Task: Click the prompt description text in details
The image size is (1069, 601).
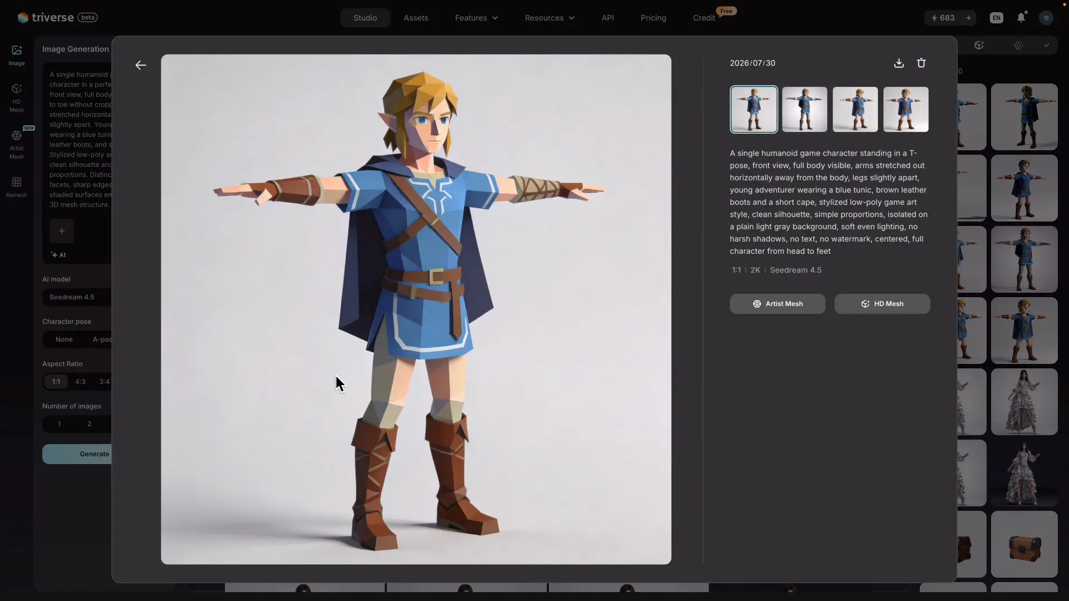Action: [x=829, y=202]
